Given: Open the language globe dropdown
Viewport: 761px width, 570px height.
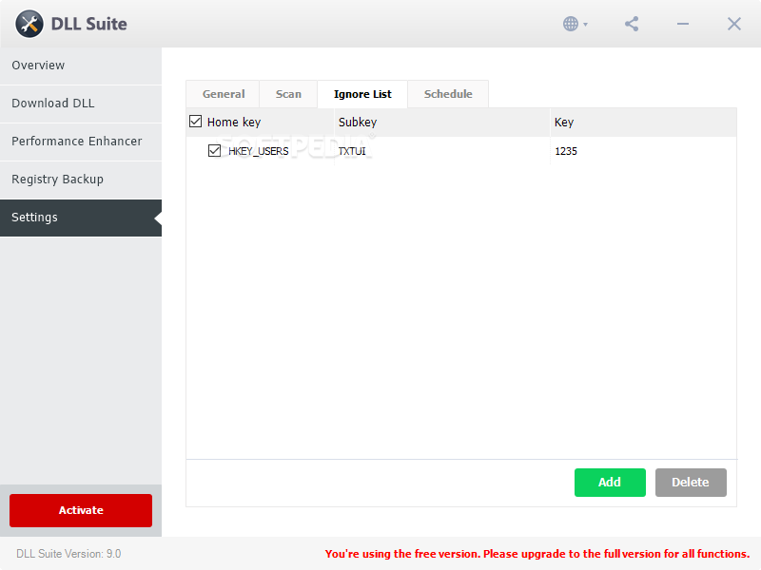Looking at the screenshot, I should click(576, 24).
